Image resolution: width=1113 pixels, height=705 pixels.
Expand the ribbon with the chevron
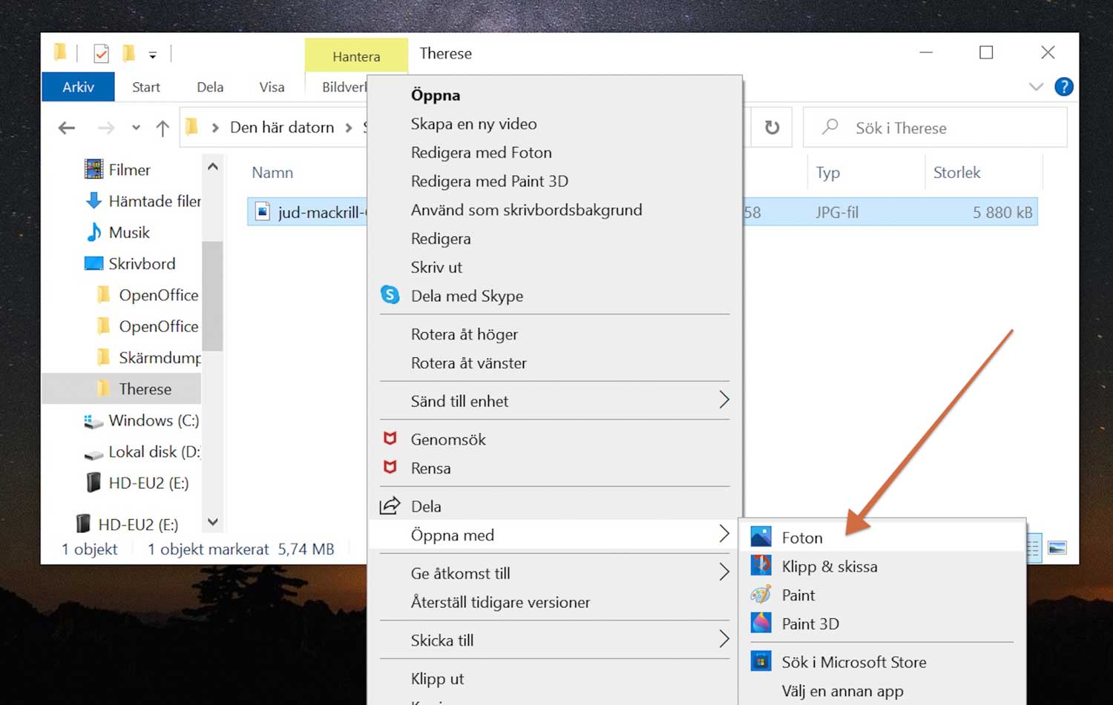1036,87
